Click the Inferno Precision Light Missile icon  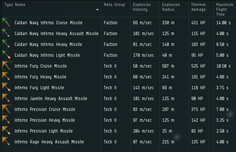6,131
